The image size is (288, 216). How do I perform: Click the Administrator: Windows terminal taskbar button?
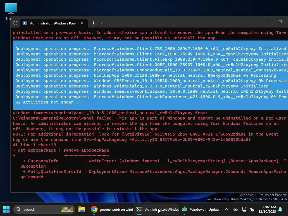pyautogui.click(x=157, y=209)
